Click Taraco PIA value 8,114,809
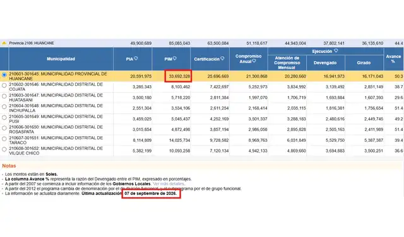Image resolution: width=404 pixels, height=237 pixels. pos(142,140)
